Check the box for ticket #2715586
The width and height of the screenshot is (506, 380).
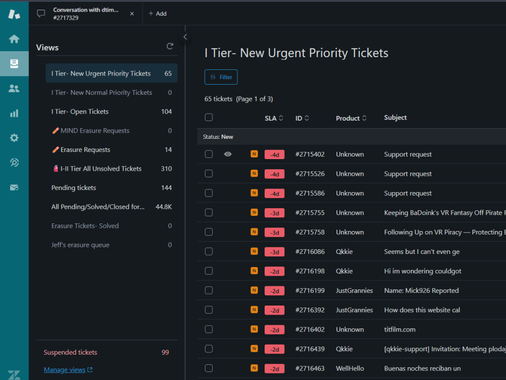[209, 193]
